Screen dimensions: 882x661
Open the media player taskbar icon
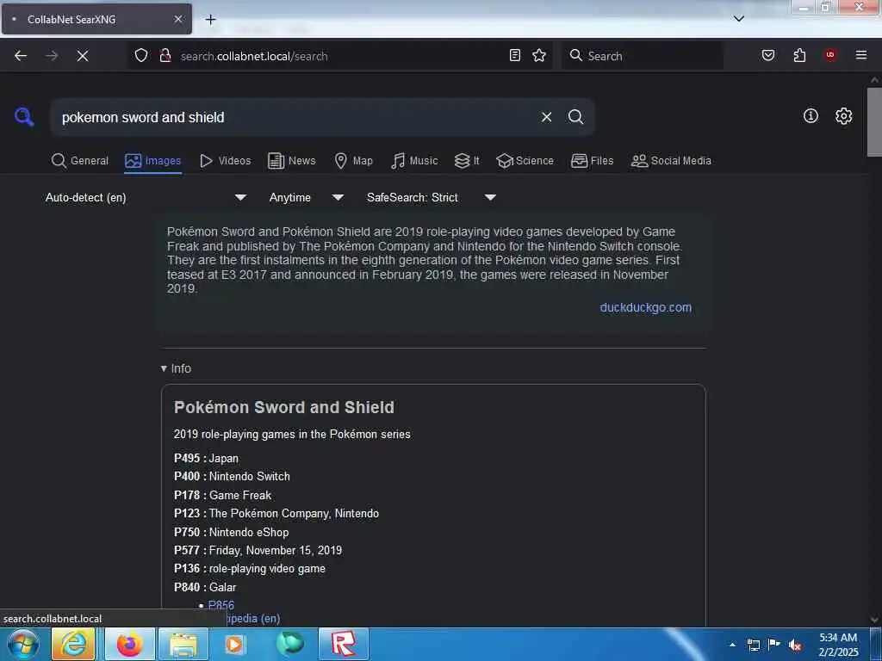234,644
